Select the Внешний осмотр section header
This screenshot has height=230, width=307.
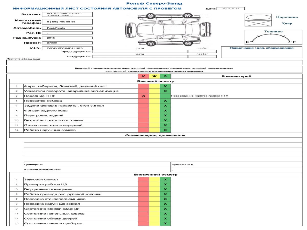(156, 81)
